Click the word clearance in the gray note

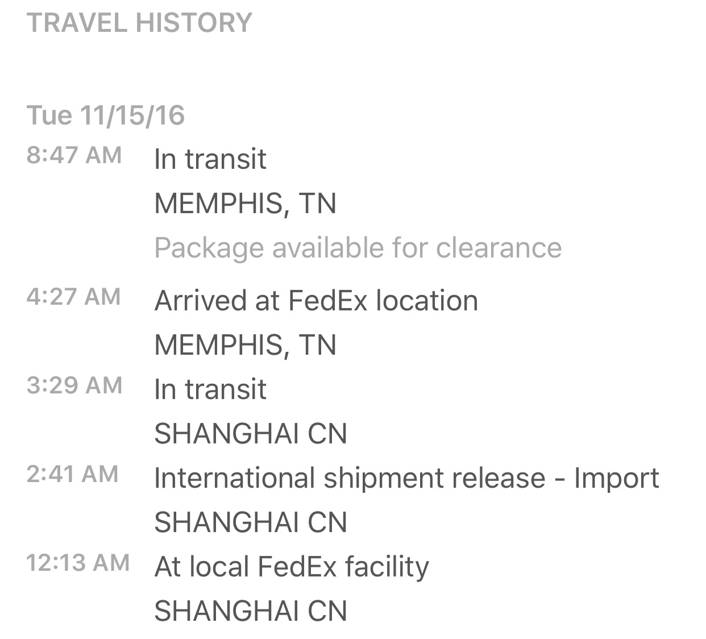click(x=499, y=248)
